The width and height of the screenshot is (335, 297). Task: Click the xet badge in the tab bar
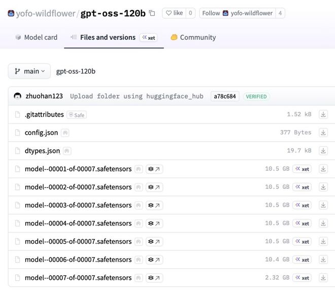[x=149, y=38]
